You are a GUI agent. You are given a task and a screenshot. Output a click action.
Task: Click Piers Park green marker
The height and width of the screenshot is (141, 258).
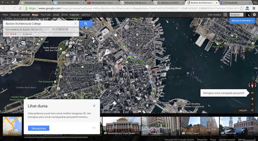(x=217, y=44)
